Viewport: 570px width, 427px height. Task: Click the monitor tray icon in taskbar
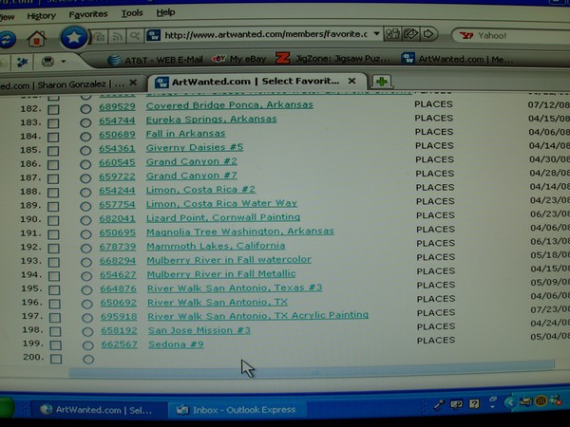tap(456, 404)
